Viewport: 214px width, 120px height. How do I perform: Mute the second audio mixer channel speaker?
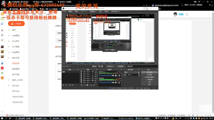[x=116, y=83]
